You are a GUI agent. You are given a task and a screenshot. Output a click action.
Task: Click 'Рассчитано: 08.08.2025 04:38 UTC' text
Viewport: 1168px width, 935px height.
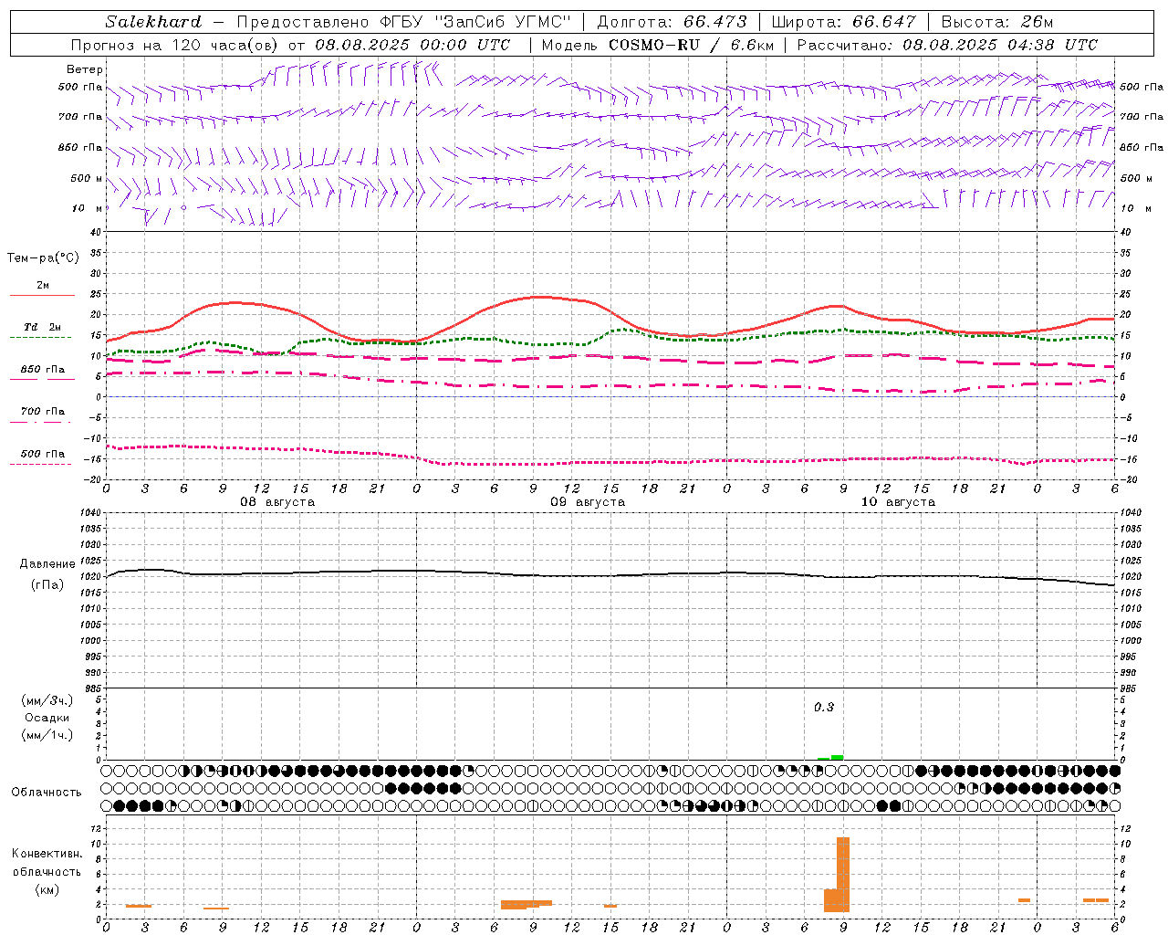tap(947, 45)
